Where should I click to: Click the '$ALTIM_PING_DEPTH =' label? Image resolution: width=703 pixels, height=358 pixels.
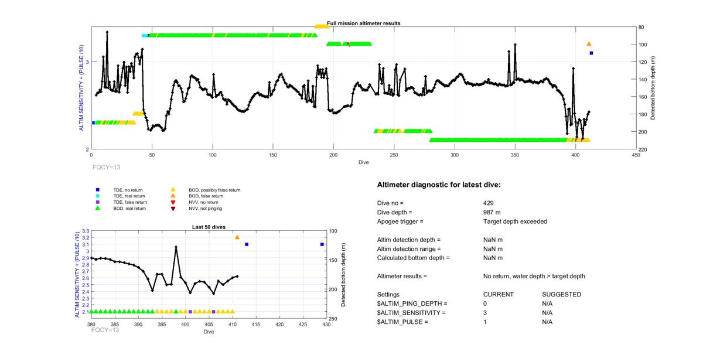[412, 304]
